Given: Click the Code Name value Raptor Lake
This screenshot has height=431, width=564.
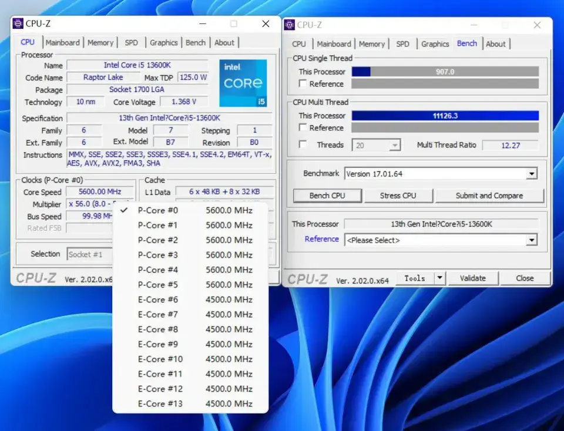Looking at the screenshot, I should click(103, 78).
